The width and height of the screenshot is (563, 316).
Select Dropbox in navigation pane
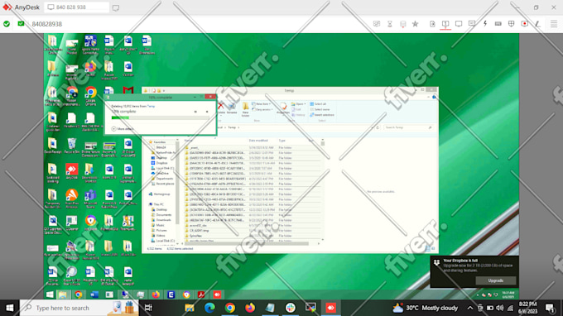click(x=161, y=163)
